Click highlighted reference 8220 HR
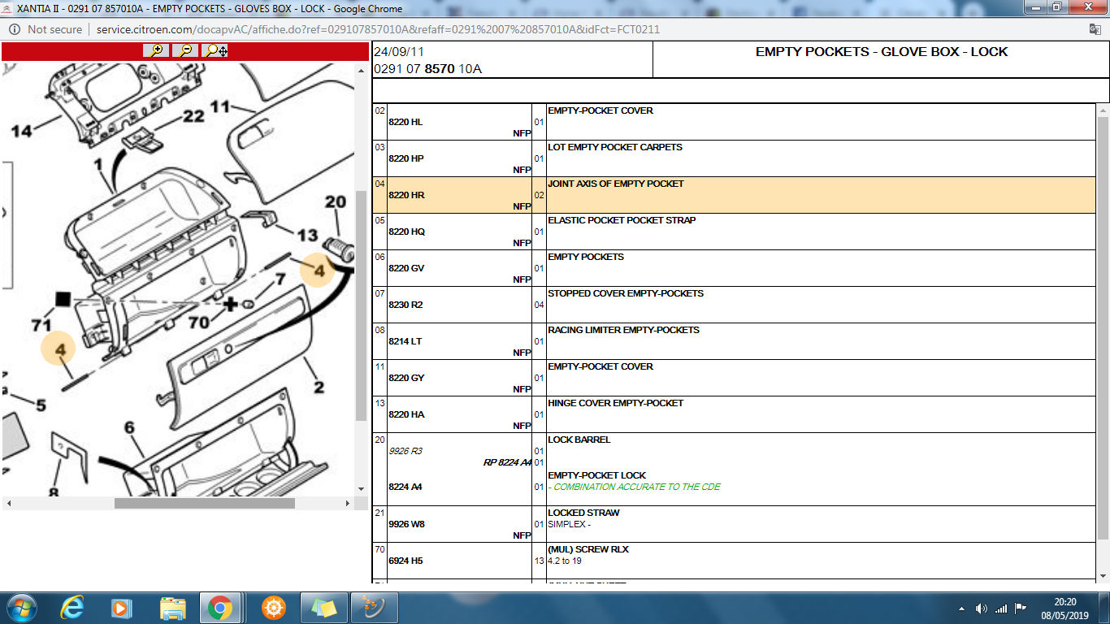Screen dimensions: 1110x624 click(406, 195)
